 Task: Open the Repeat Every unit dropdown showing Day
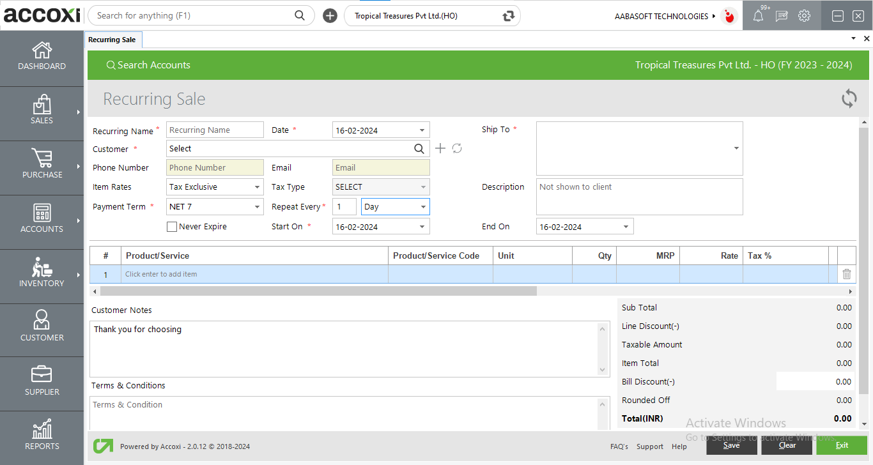tap(422, 206)
